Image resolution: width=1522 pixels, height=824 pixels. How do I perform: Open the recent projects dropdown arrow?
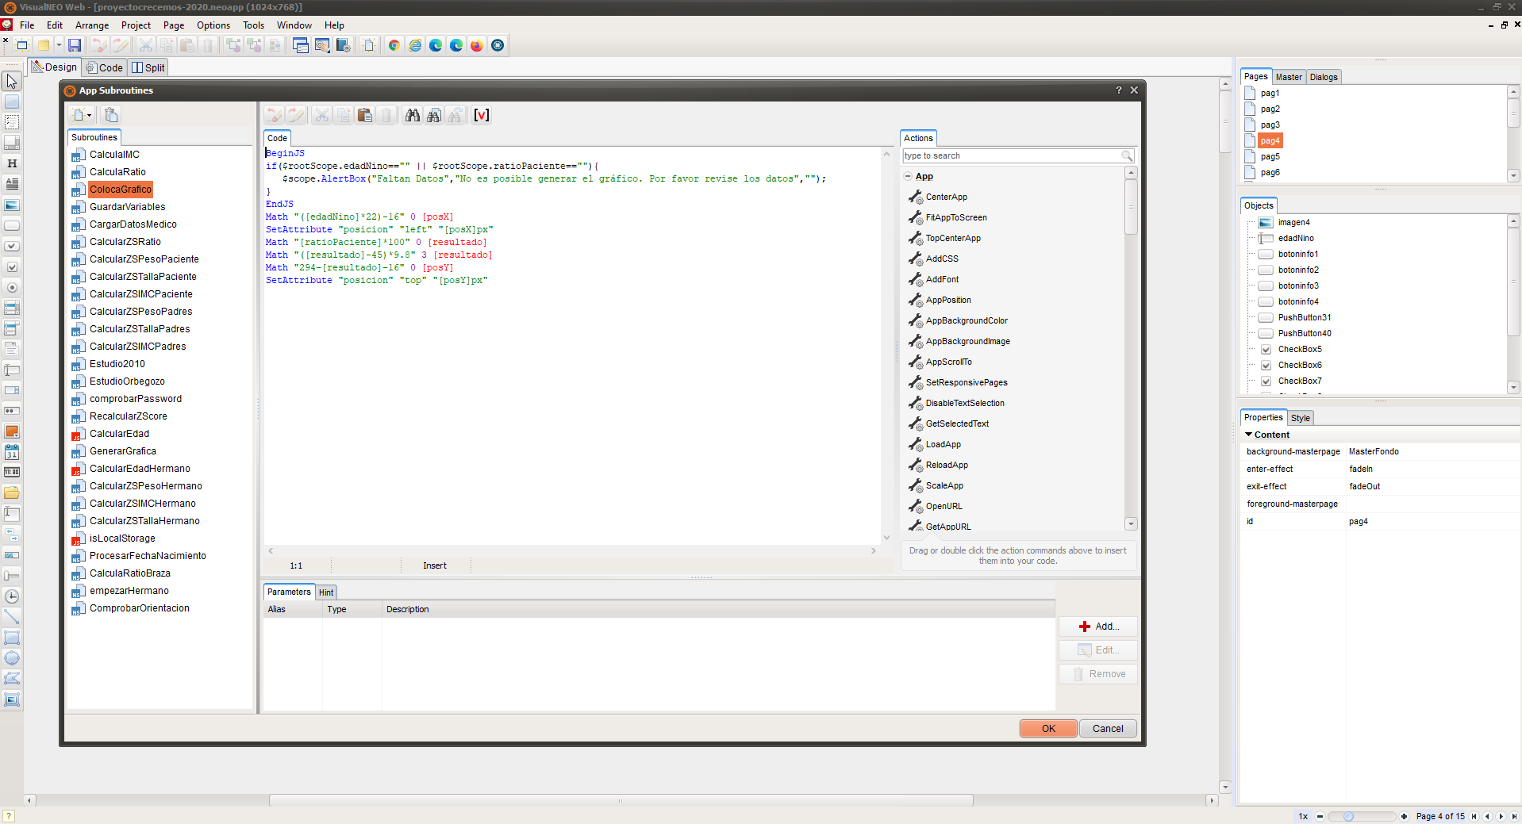pyautogui.click(x=59, y=45)
